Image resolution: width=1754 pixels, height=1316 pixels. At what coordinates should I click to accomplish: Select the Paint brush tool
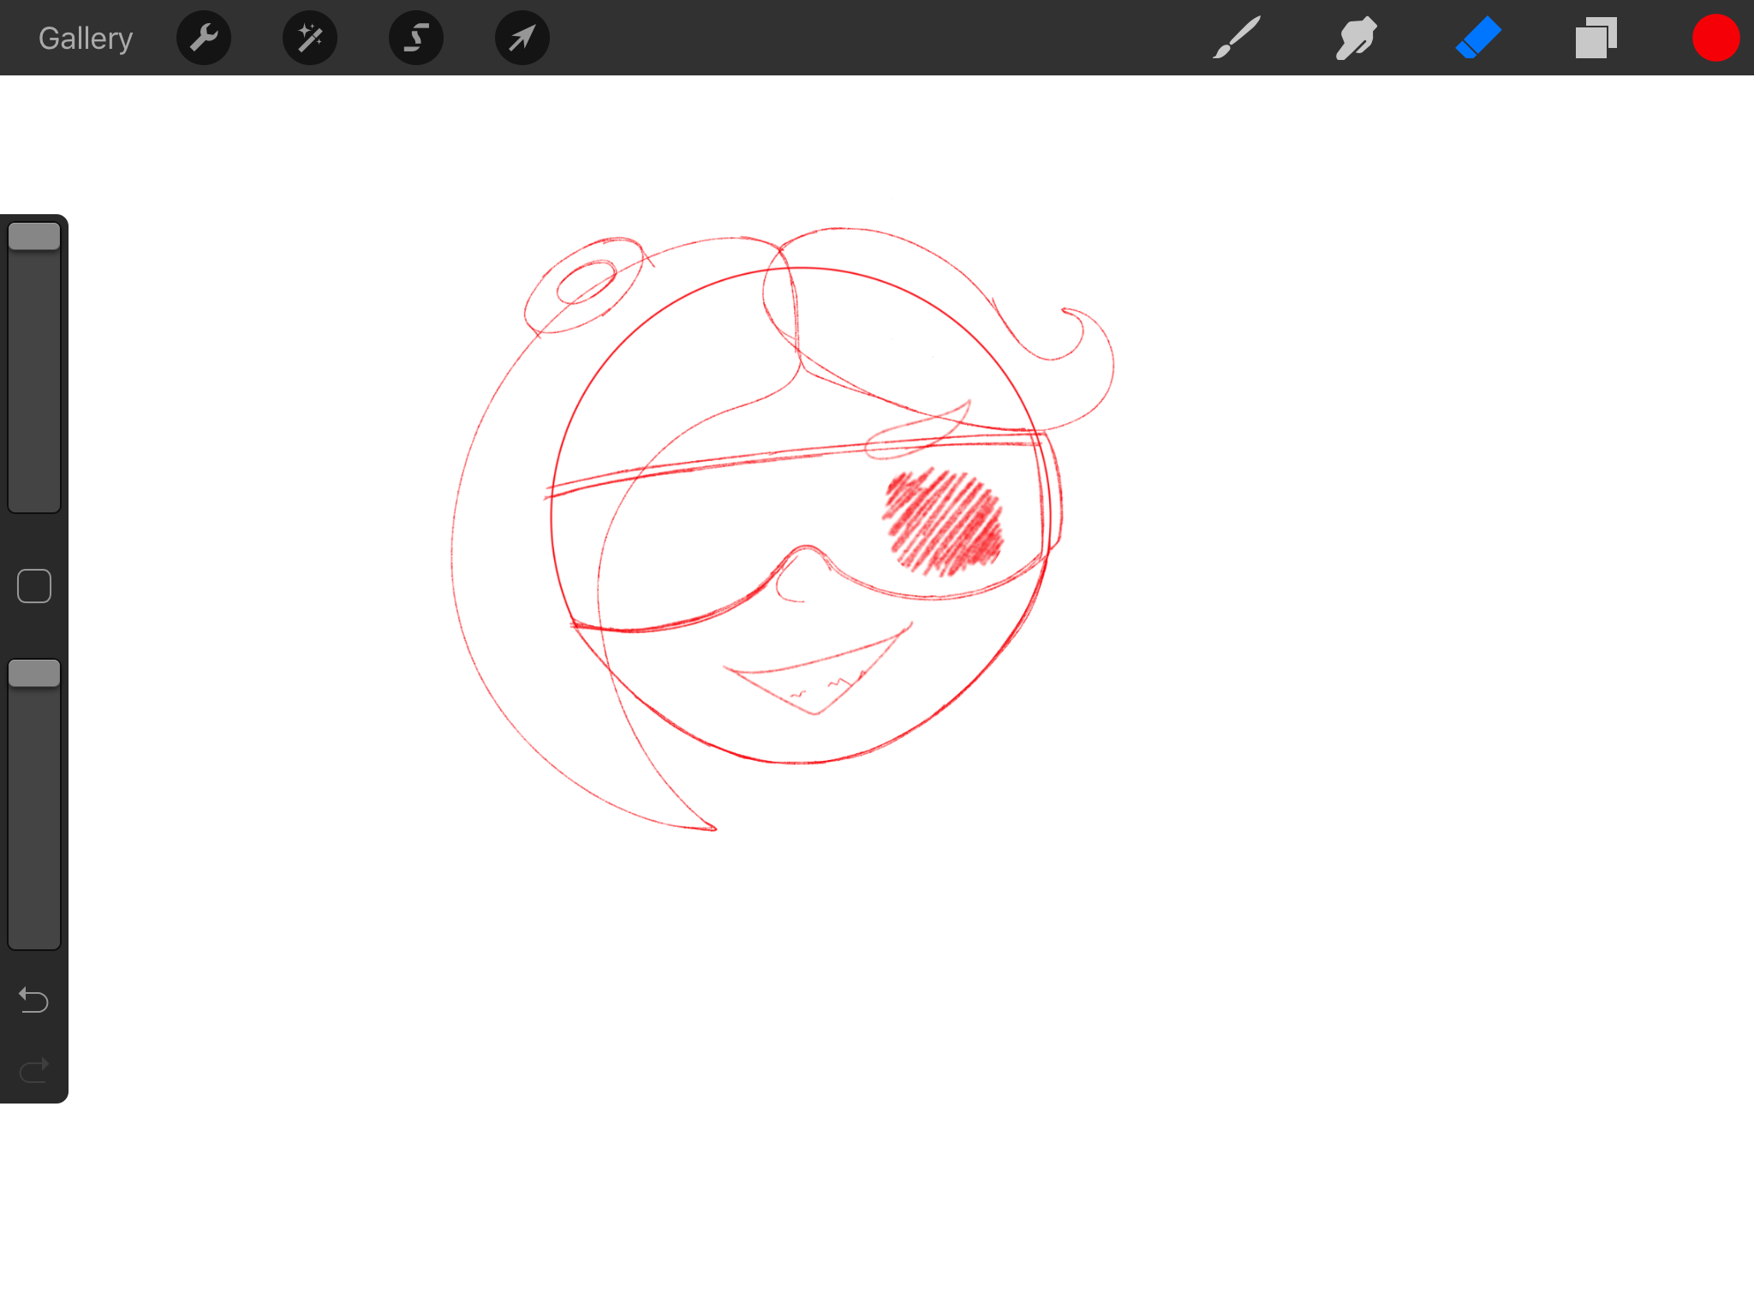(1237, 39)
